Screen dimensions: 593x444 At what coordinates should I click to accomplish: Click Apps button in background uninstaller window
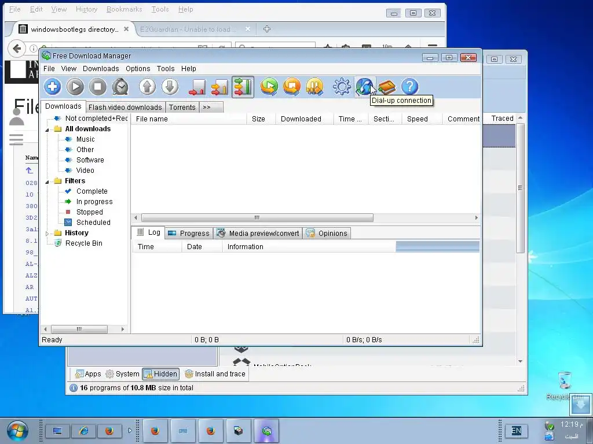[88, 374]
